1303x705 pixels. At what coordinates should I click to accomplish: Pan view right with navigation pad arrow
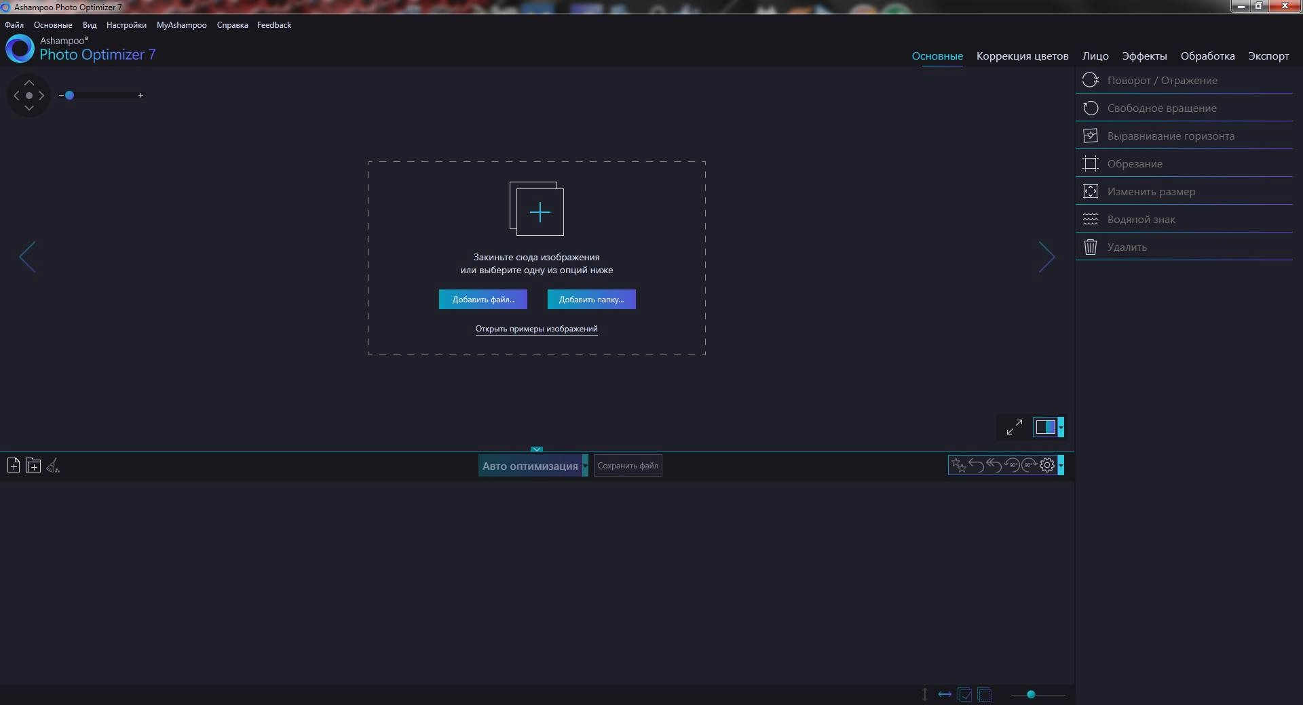(x=41, y=96)
